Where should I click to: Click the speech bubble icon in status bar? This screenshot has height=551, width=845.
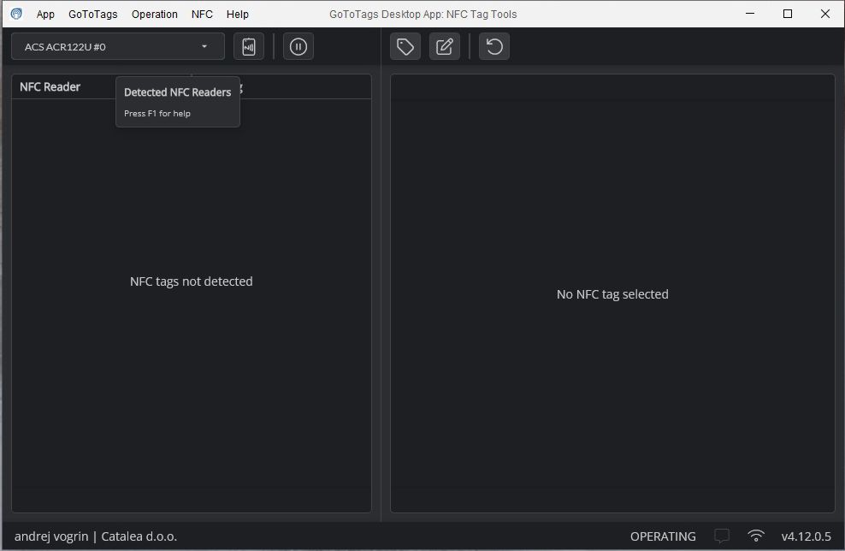(722, 536)
